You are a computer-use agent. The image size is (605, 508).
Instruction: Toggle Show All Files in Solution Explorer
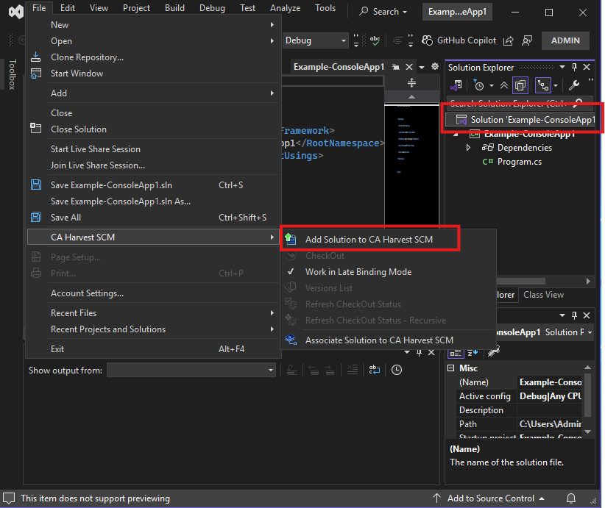click(x=520, y=86)
